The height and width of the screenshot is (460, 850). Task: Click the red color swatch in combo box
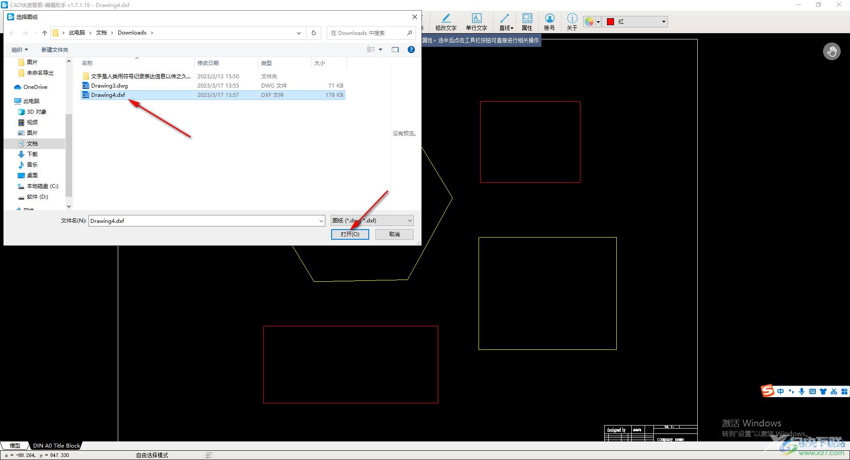(x=610, y=22)
